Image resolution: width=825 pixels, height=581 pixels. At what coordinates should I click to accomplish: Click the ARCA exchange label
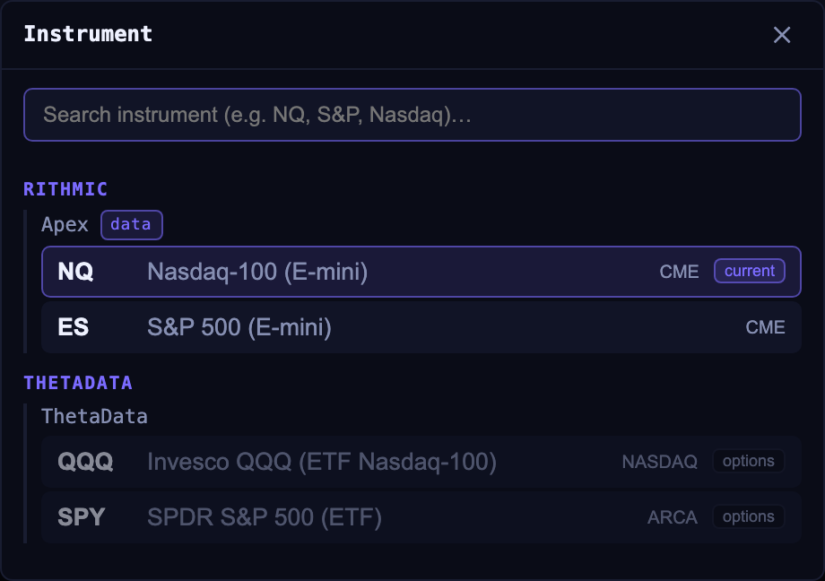672,517
